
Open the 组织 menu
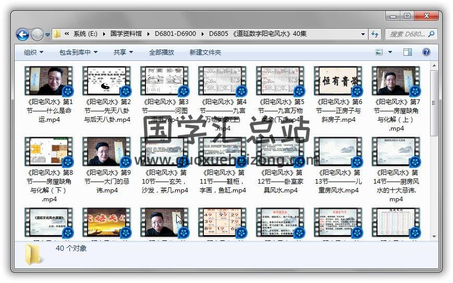(33, 53)
